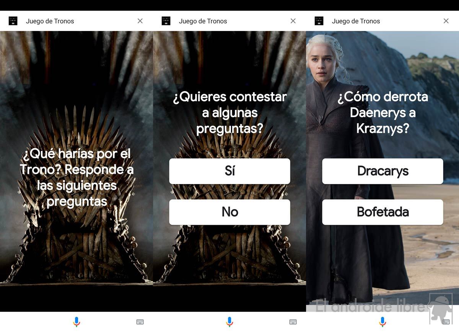Open keyboard input in the left screen
Image resolution: width=459 pixels, height=332 pixels.
pos(140,322)
